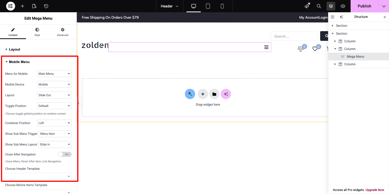This screenshot has width=389, height=194.
Task: Switch to mobile preview mode
Action: [x=222, y=6]
